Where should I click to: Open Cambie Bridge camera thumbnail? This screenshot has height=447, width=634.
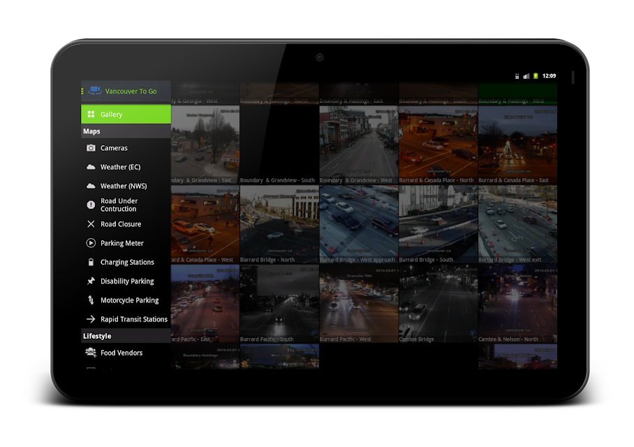[438, 304]
